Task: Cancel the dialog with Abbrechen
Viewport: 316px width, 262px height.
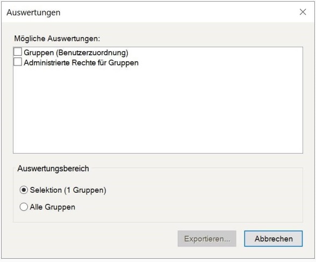Action: coord(274,238)
